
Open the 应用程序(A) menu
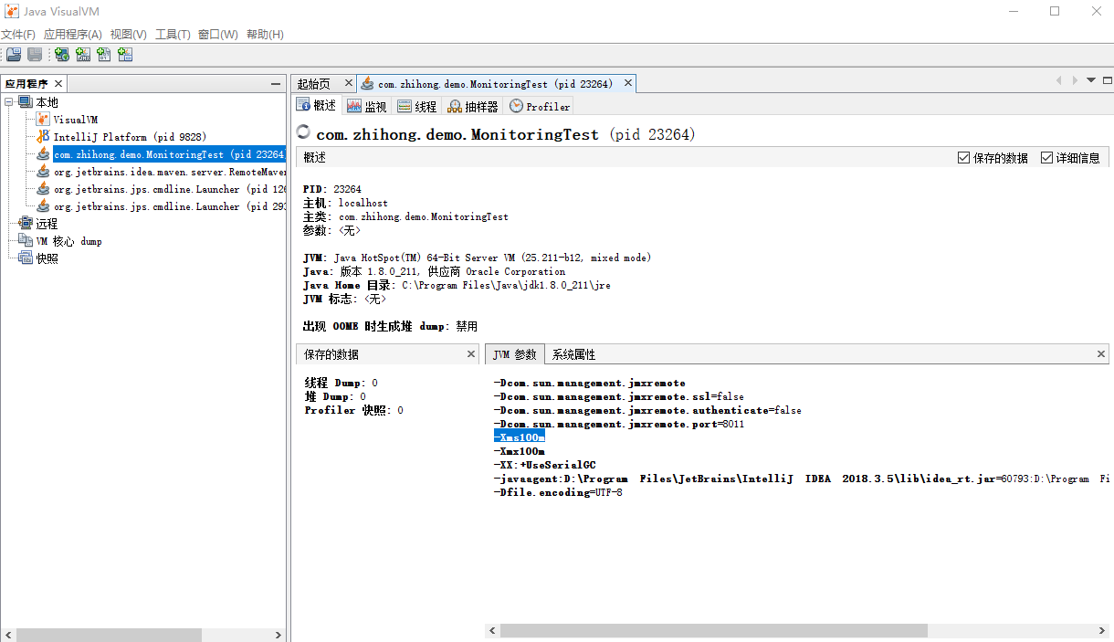coord(73,35)
